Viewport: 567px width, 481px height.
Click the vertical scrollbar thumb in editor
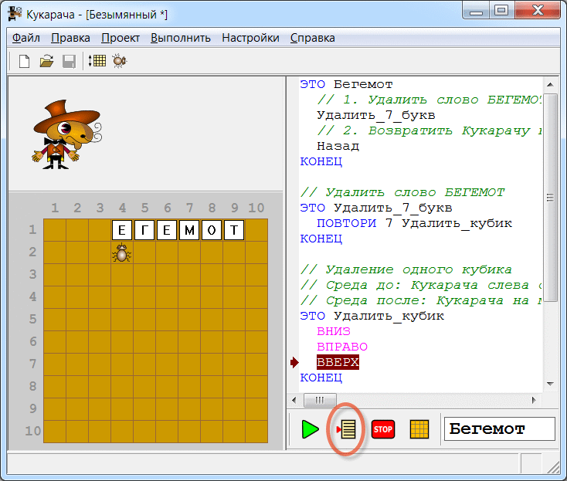coord(550,198)
